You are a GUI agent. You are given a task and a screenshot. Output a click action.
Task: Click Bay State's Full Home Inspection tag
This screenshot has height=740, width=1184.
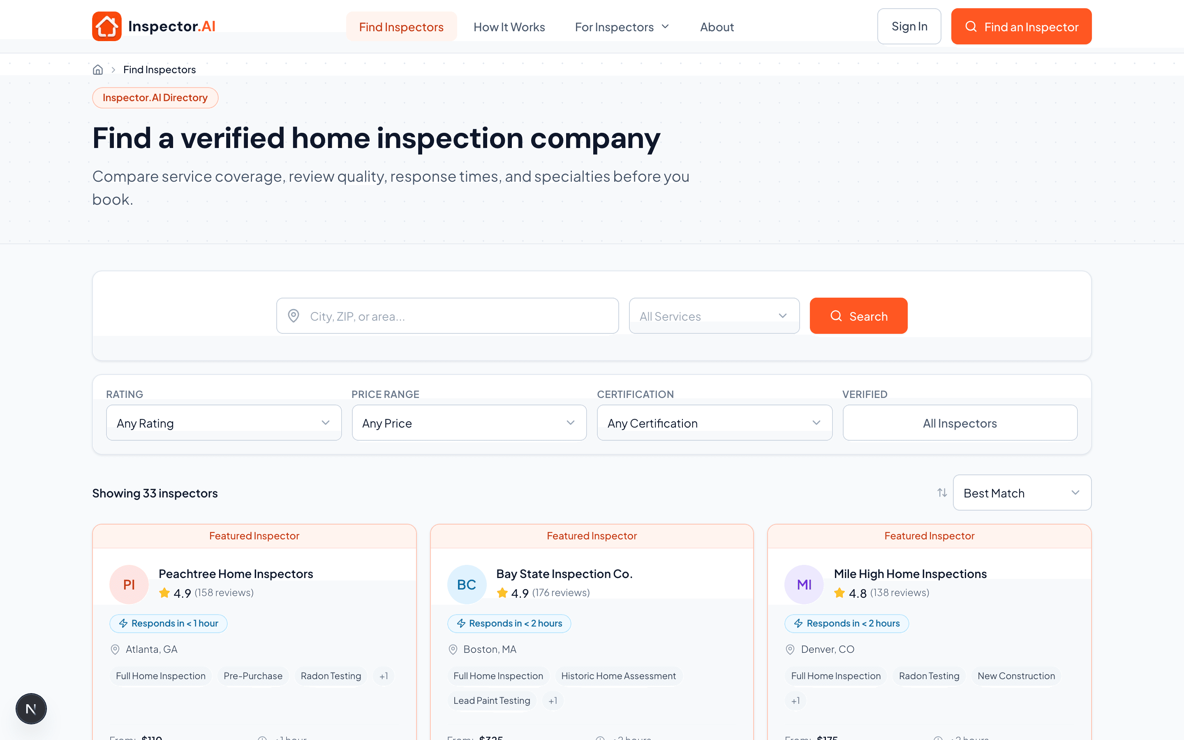(498, 676)
